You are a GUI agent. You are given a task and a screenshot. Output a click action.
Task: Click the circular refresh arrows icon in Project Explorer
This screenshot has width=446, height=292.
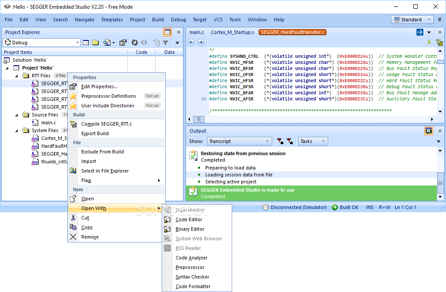pos(135,43)
